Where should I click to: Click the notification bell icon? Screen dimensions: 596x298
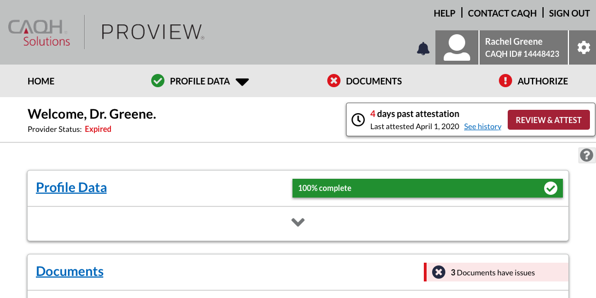423,49
